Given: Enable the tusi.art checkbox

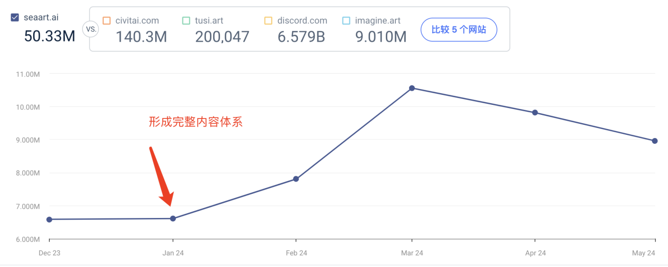Looking at the screenshot, I should [x=186, y=21].
